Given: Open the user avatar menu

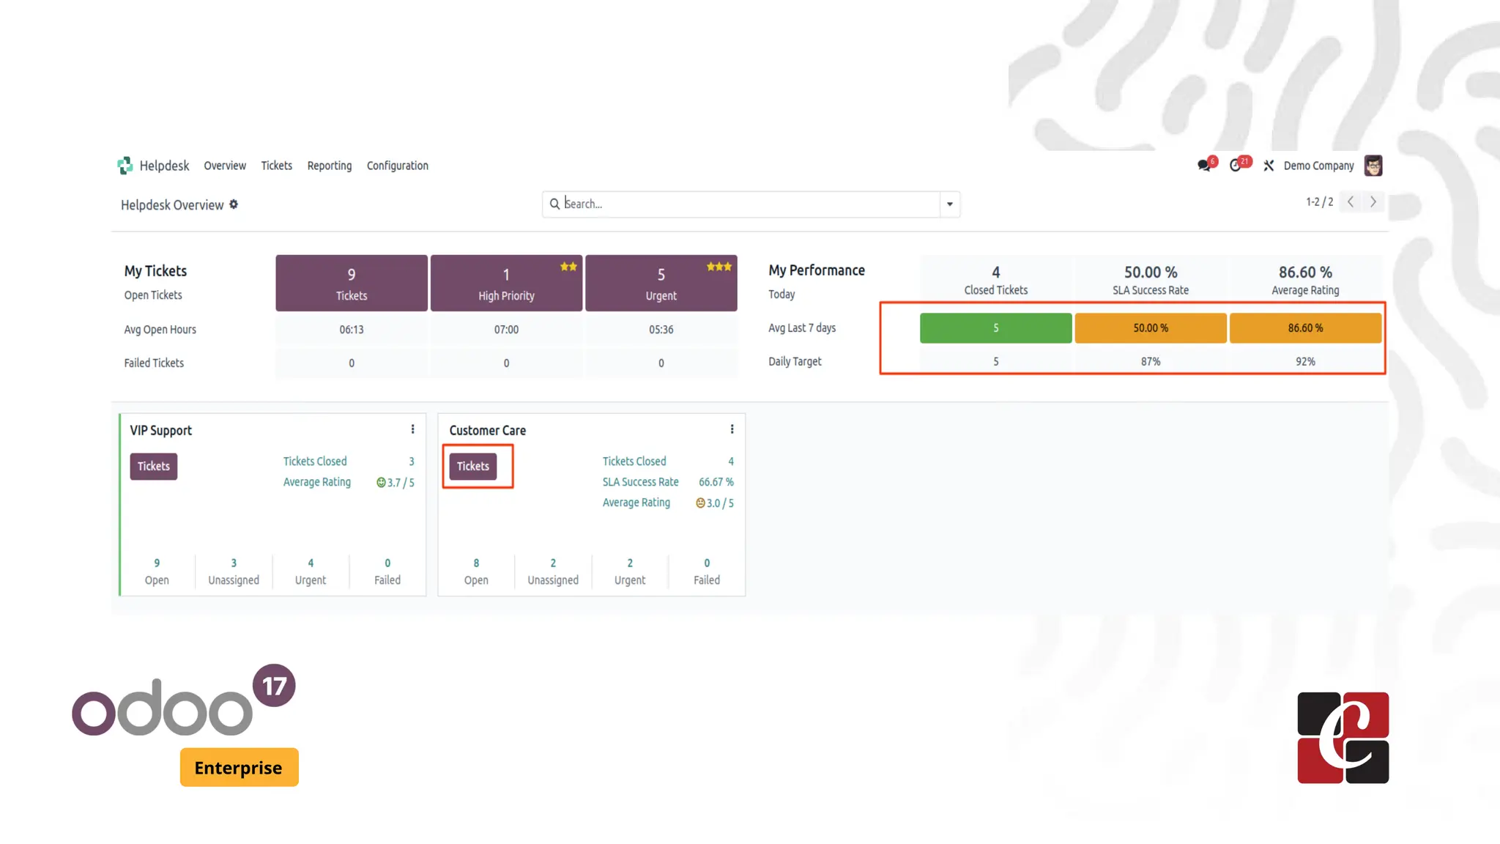Looking at the screenshot, I should [1373, 166].
